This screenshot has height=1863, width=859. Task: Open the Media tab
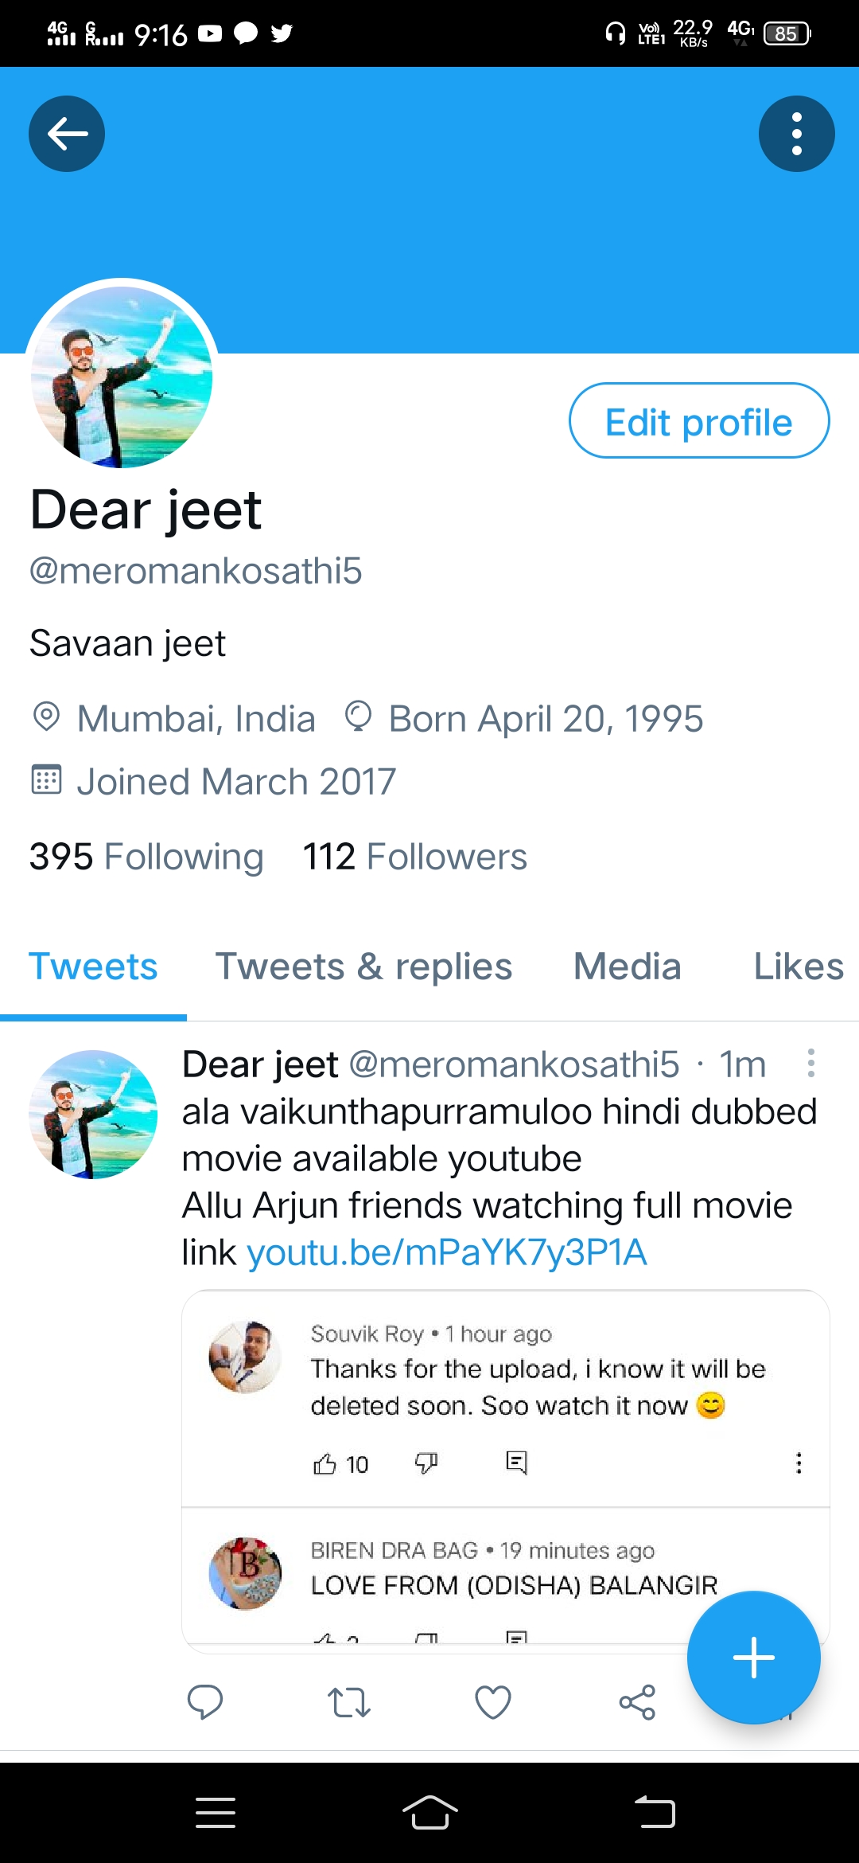[x=627, y=967]
